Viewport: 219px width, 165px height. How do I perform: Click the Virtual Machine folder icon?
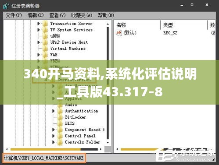(45, 49)
